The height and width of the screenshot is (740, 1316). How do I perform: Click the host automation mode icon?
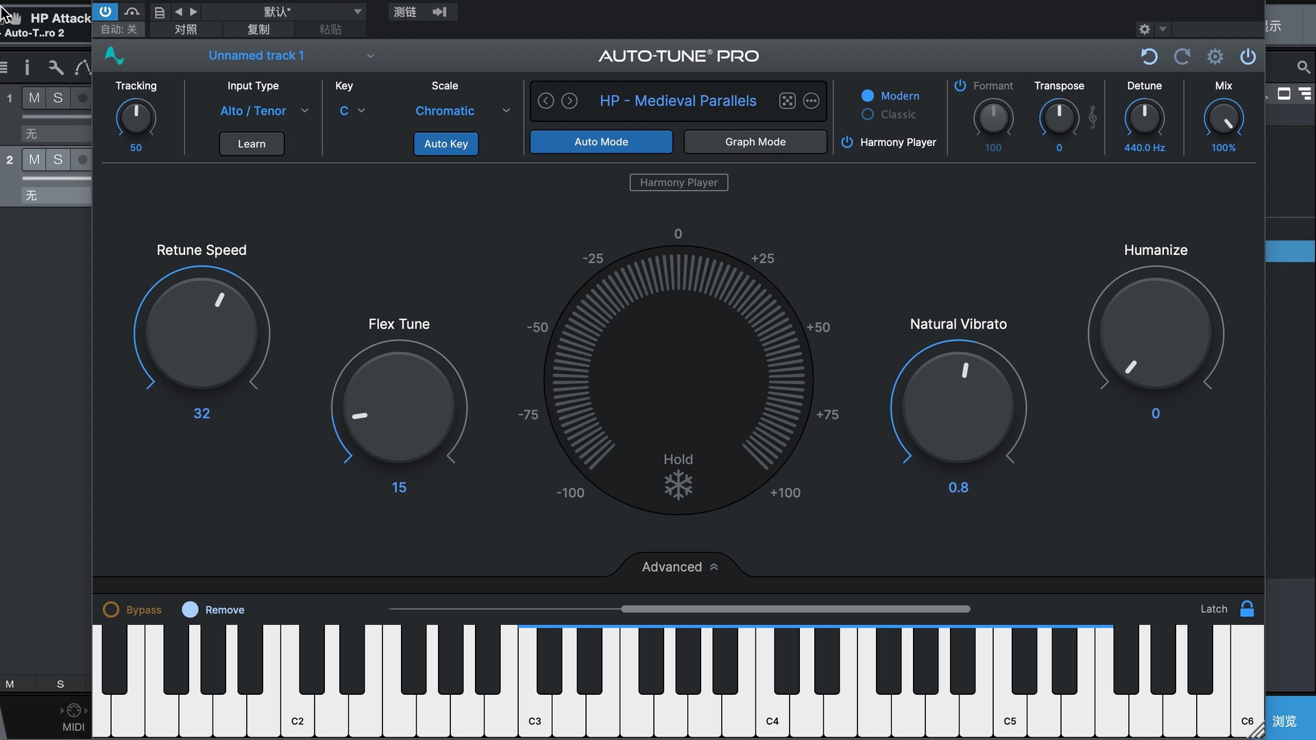[132, 12]
